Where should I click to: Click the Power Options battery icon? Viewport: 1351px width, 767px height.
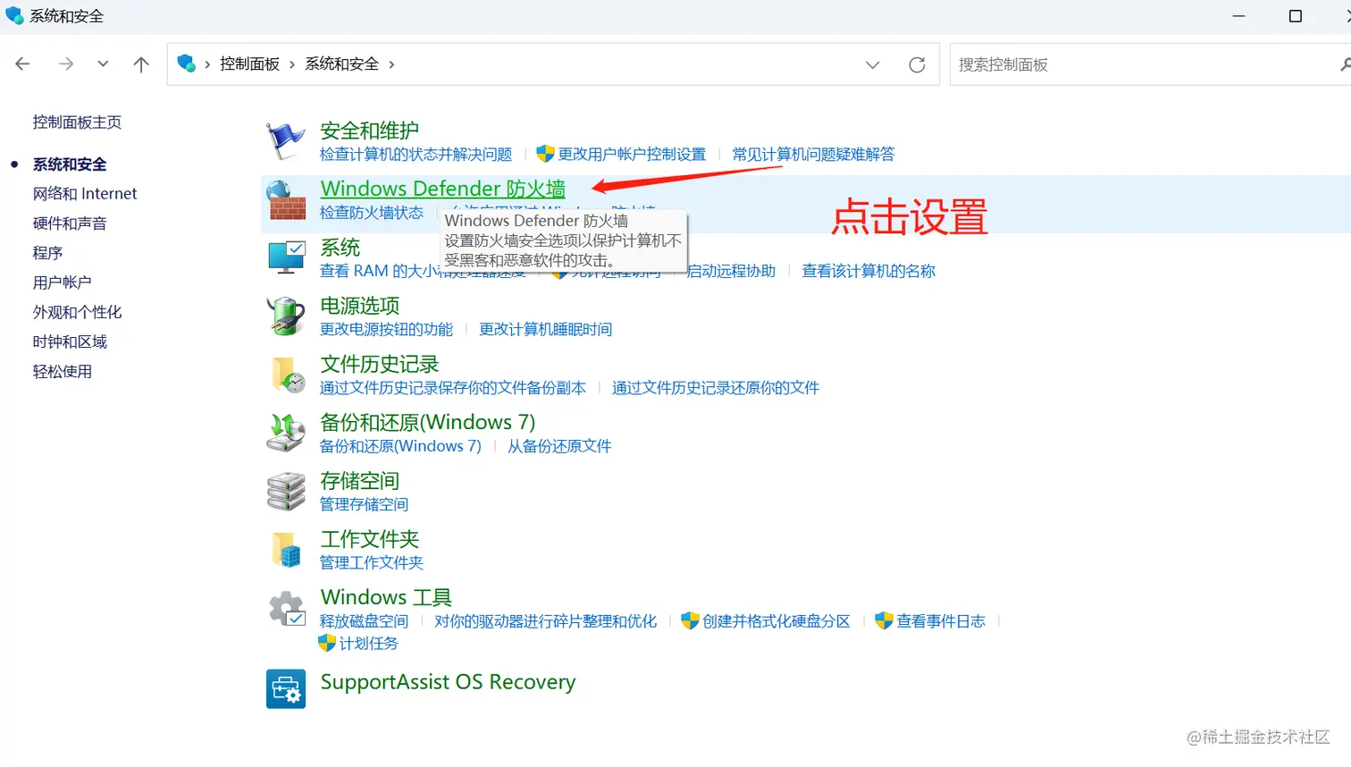286,316
